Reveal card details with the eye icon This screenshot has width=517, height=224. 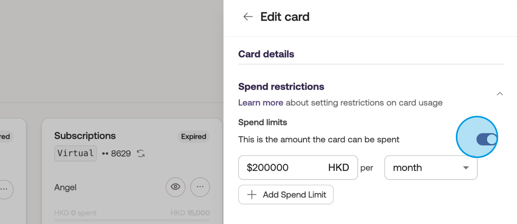175,187
